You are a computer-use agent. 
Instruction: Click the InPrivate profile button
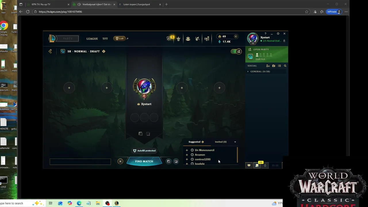334,12
